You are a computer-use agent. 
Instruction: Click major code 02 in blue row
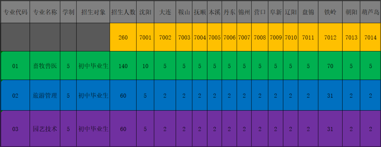pos(15,95)
